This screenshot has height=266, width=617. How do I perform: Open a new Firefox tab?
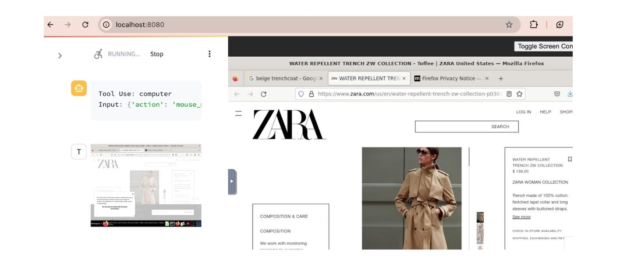coord(501,78)
